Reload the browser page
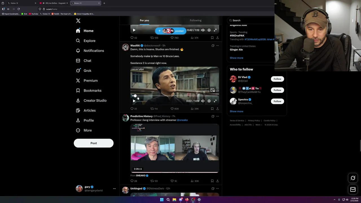This screenshot has width=361, height=203. pyautogui.click(x=19, y=9)
